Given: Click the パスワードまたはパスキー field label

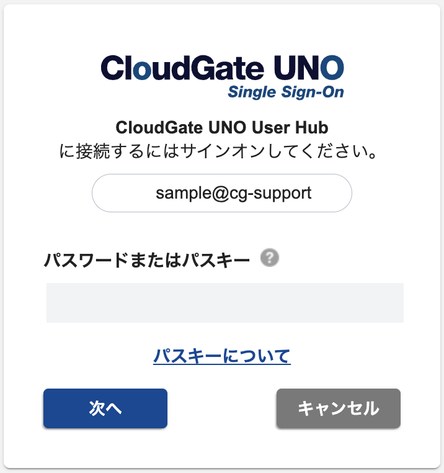Looking at the screenshot, I should pyautogui.click(x=147, y=260).
